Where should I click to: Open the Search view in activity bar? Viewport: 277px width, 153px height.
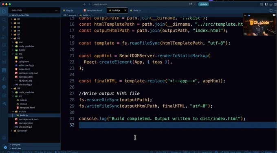point(4,20)
